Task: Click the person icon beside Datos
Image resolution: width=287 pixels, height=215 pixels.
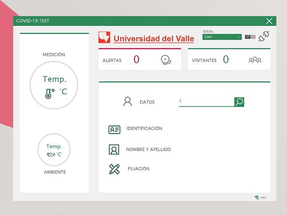Action: click(x=127, y=102)
